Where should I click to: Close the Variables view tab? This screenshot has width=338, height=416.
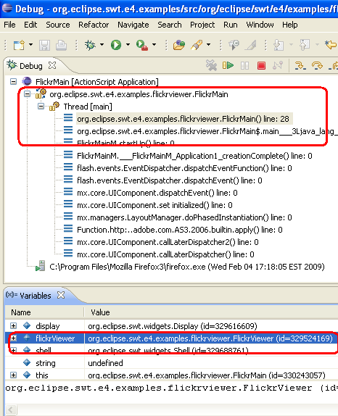tap(61, 295)
